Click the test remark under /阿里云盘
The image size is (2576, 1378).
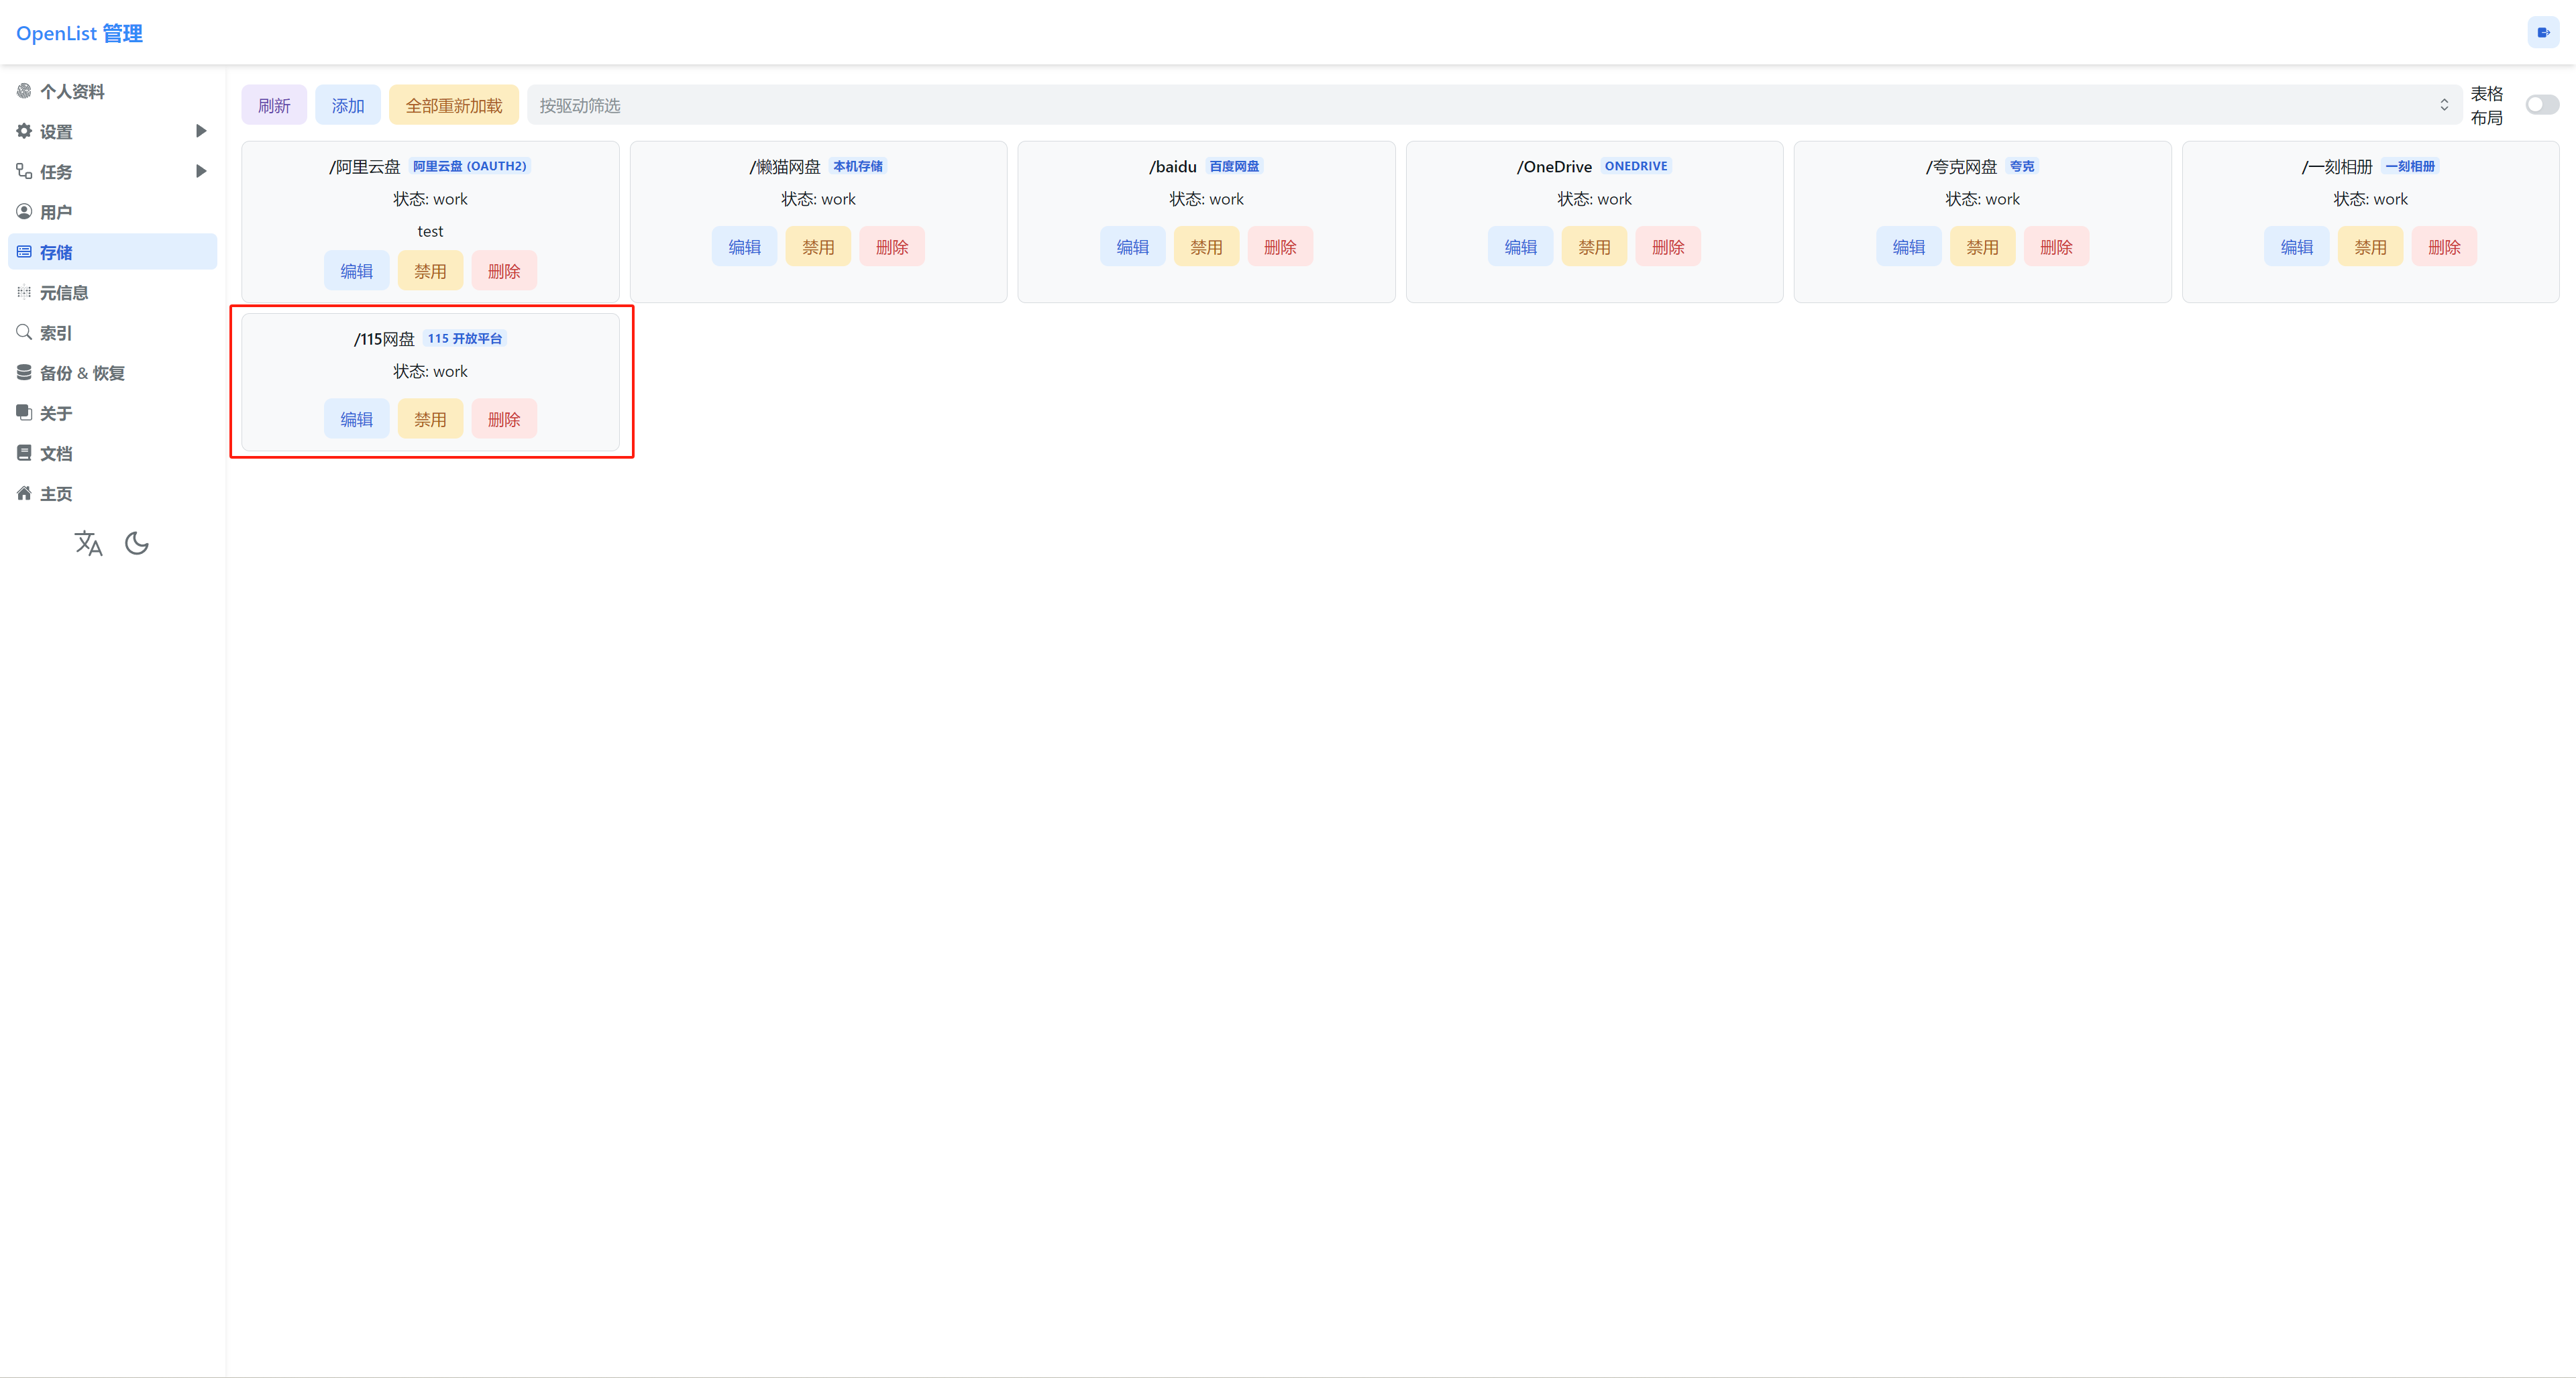pos(430,231)
